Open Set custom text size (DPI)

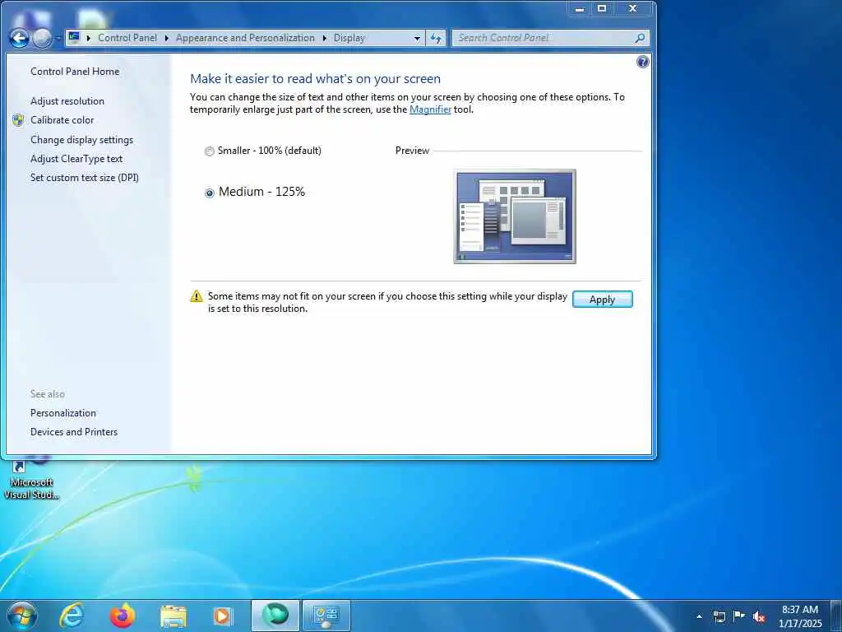(x=85, y=178)
